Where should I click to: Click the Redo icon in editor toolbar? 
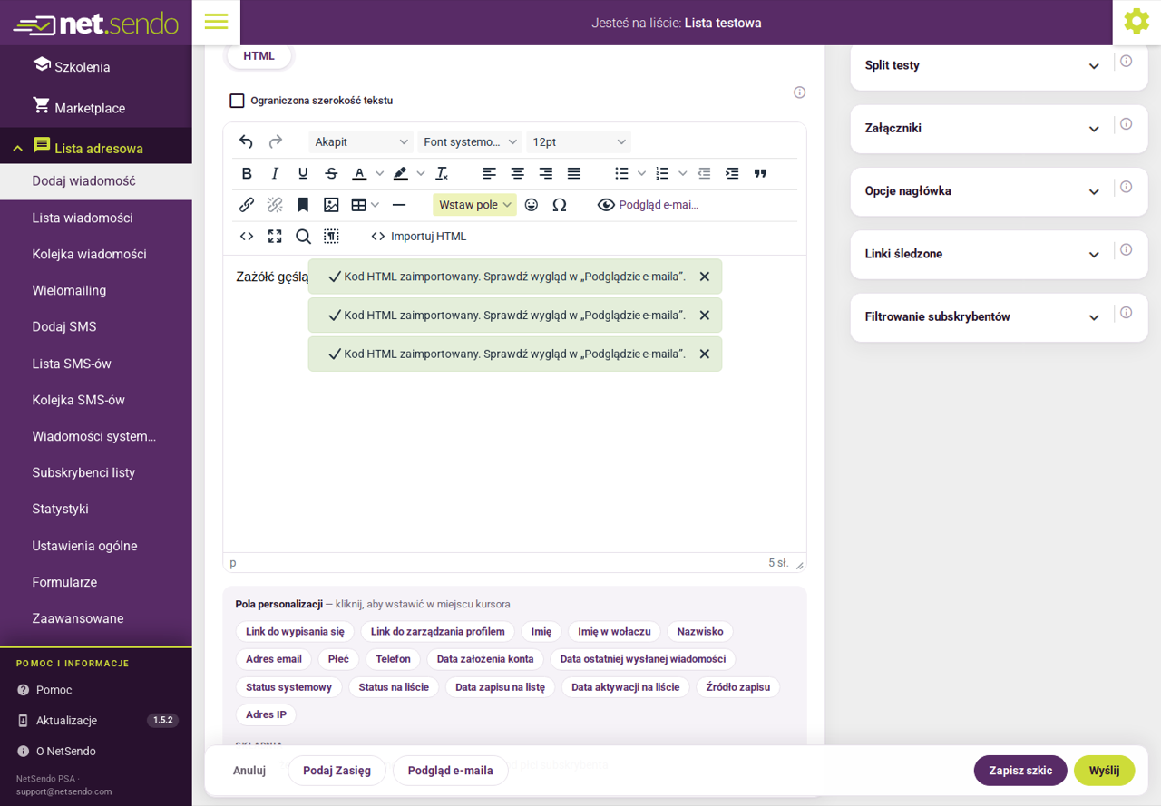point(275,141)
